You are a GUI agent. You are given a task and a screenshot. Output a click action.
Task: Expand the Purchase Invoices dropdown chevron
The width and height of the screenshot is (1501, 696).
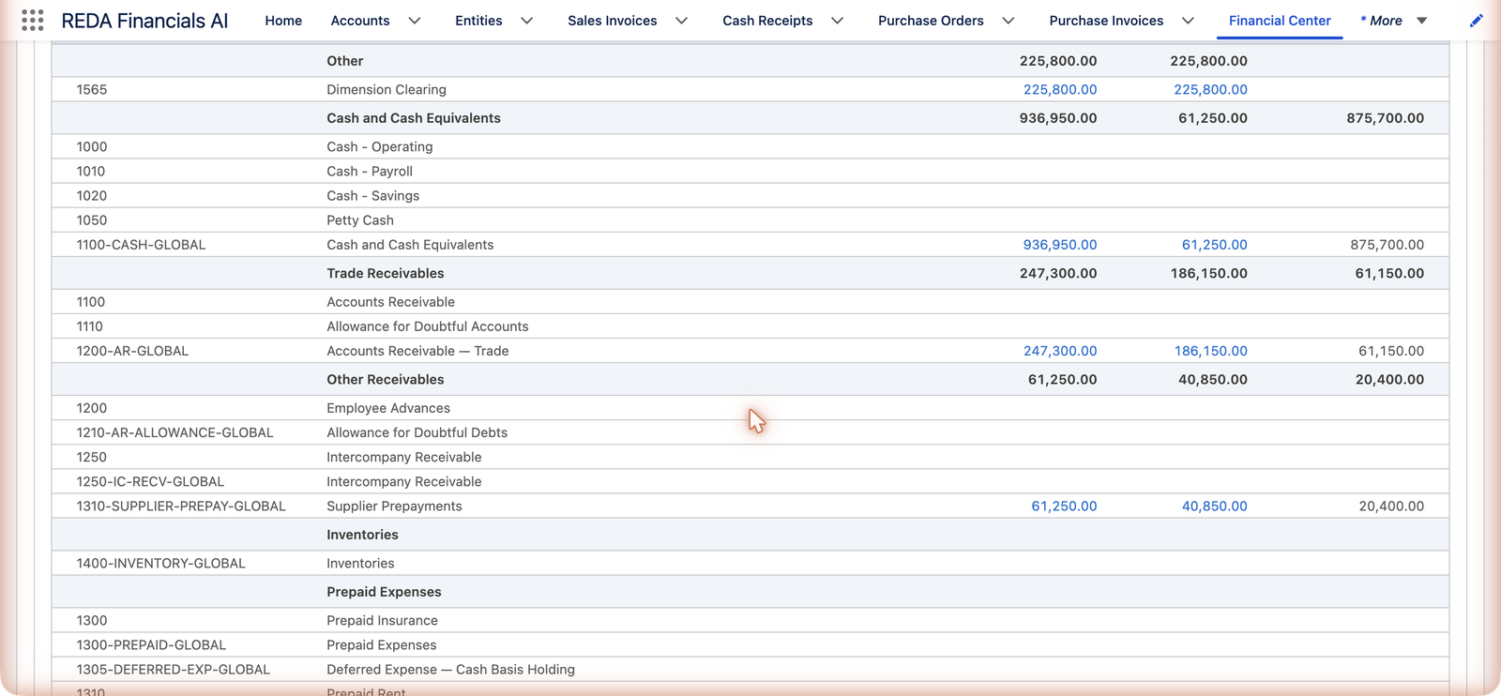[x=1188, y=21]
